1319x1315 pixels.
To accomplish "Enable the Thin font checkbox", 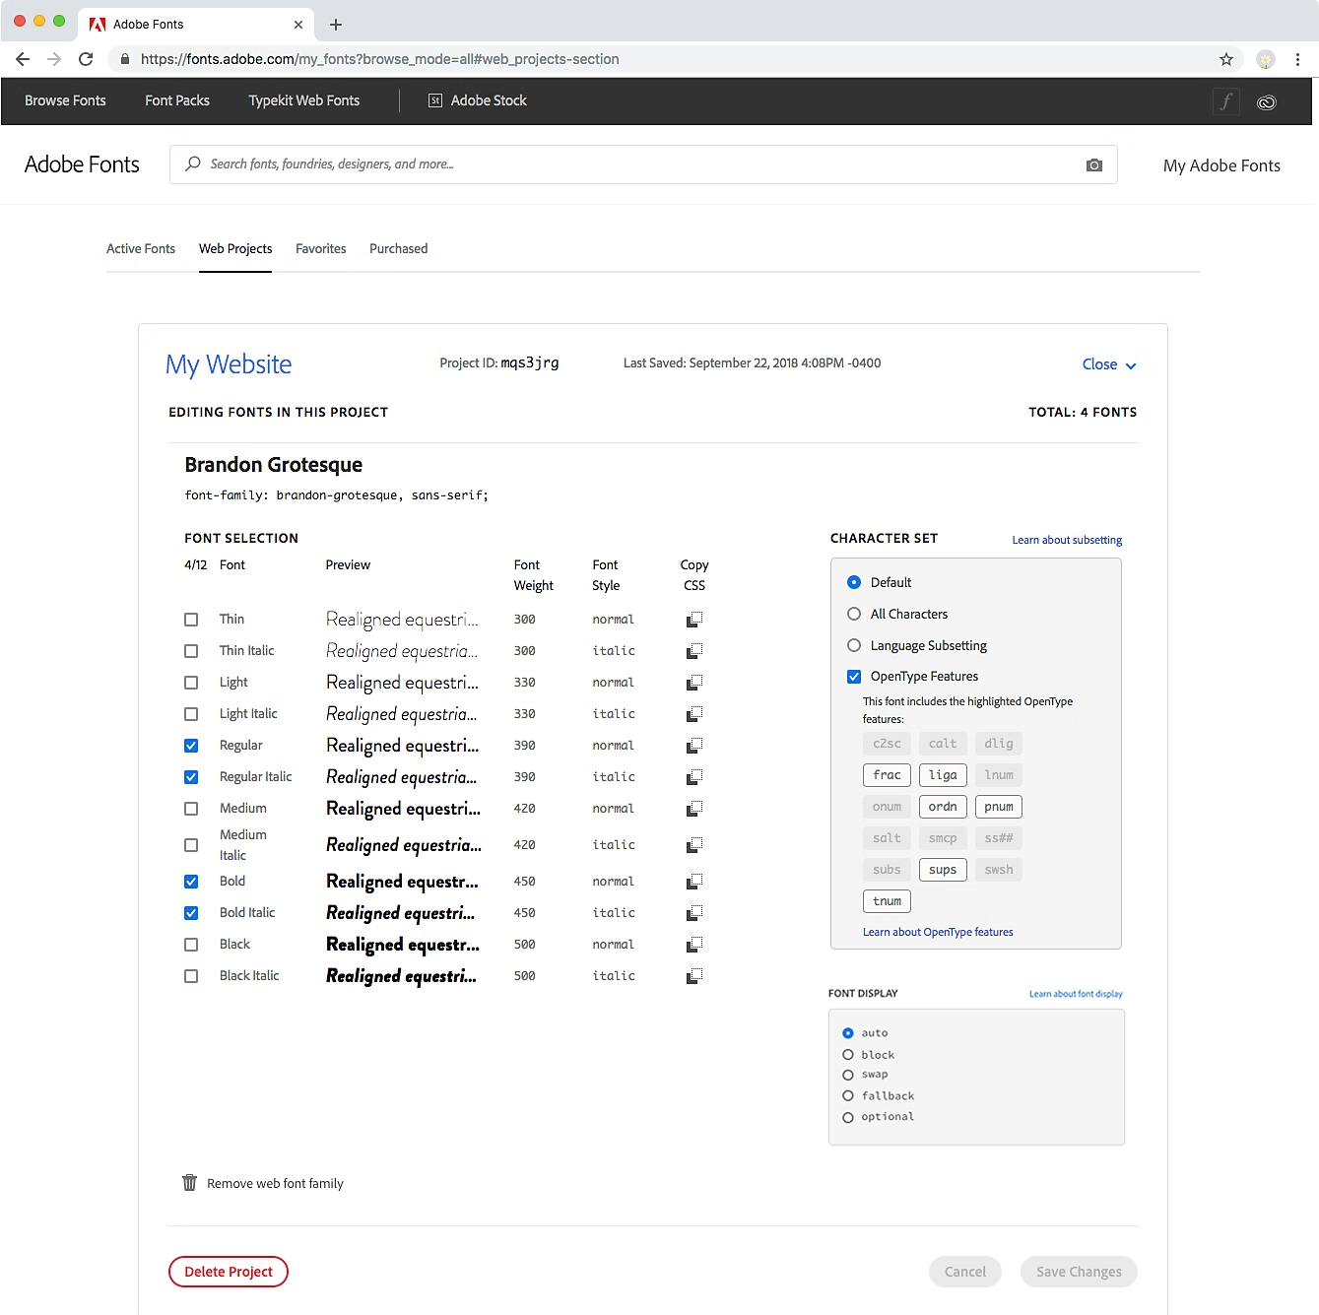I will pos(191,620).
